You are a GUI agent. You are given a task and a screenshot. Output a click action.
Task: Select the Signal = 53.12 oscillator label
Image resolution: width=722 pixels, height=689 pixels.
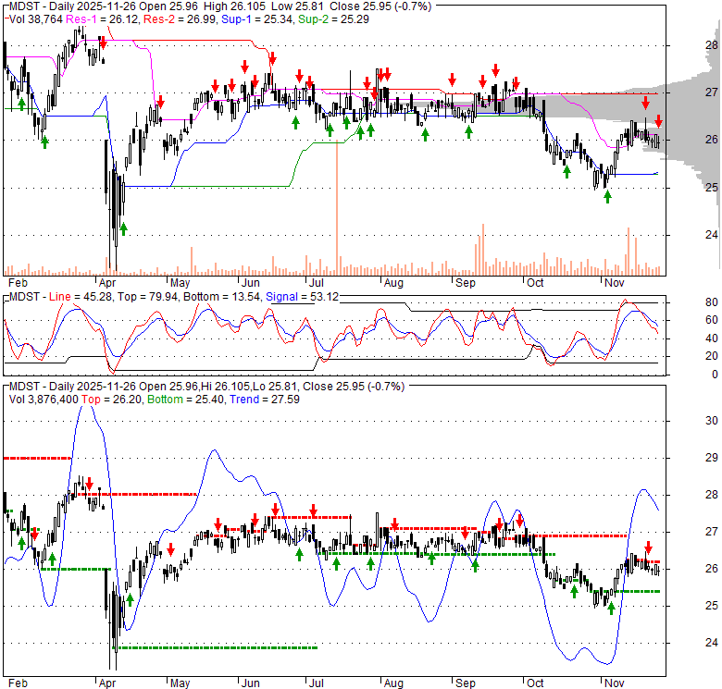[302, 297]
